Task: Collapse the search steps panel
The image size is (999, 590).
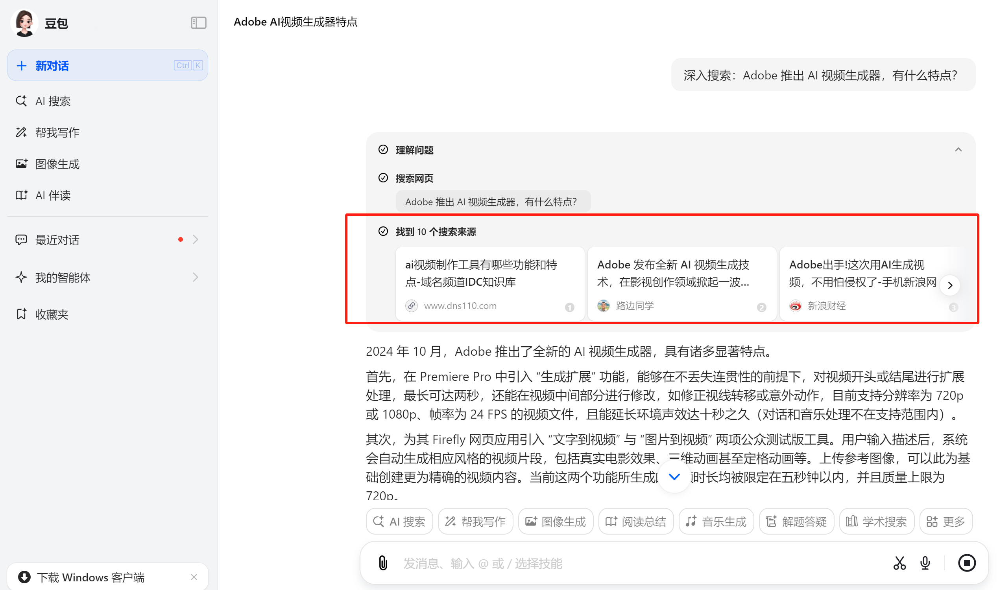Action: click(x=958, y=149)
